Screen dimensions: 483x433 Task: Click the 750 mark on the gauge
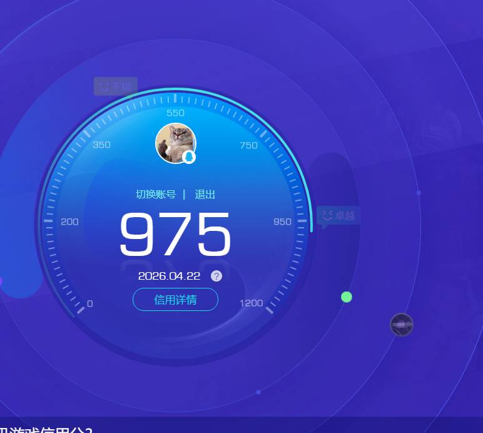[248, 145]
